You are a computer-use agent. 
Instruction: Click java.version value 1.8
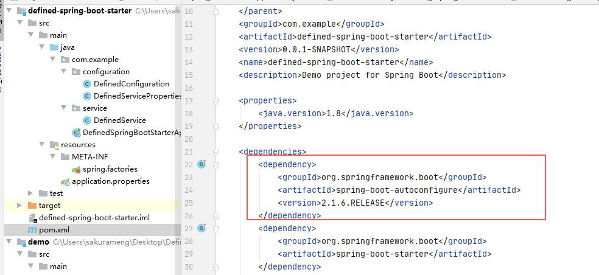click(x=334, y=113)
